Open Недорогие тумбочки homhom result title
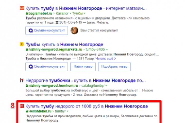This screenshot has width=185, height=123. [86, 80]
